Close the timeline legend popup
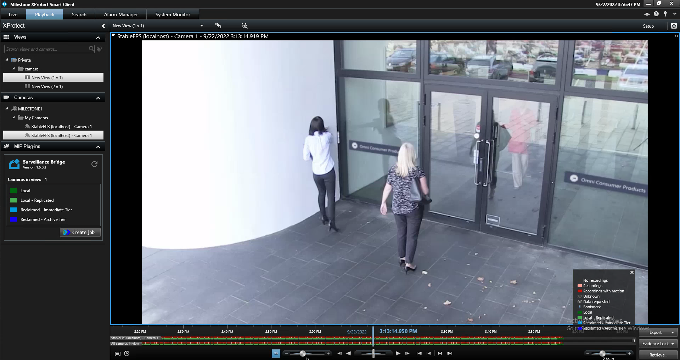This screenshot has width=680, height=360. (x=632, y=273)
